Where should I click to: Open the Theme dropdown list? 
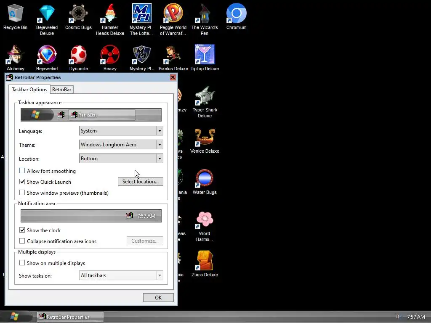coord(121,145)
